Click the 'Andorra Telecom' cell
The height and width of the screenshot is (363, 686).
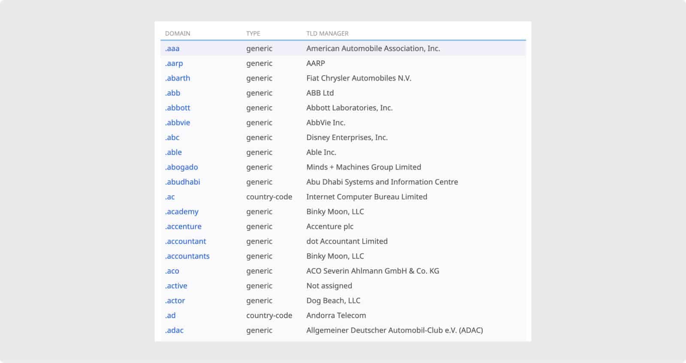(336, 315)
